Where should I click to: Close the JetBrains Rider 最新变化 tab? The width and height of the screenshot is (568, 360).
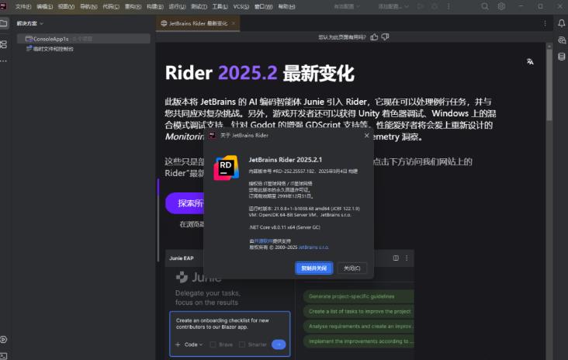click(x=234, y=23)
